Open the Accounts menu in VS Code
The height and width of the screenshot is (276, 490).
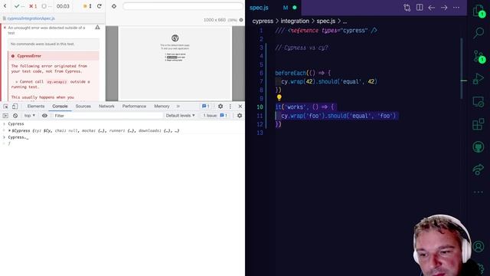point(479,247)
